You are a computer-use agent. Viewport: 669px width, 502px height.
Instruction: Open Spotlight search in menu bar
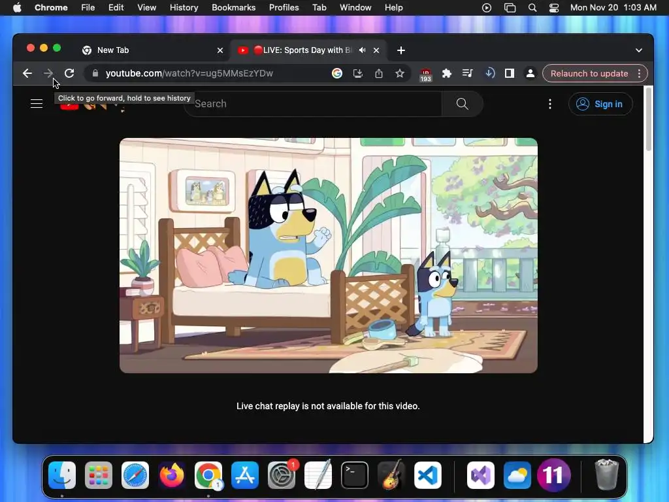(x=532, y=8)
